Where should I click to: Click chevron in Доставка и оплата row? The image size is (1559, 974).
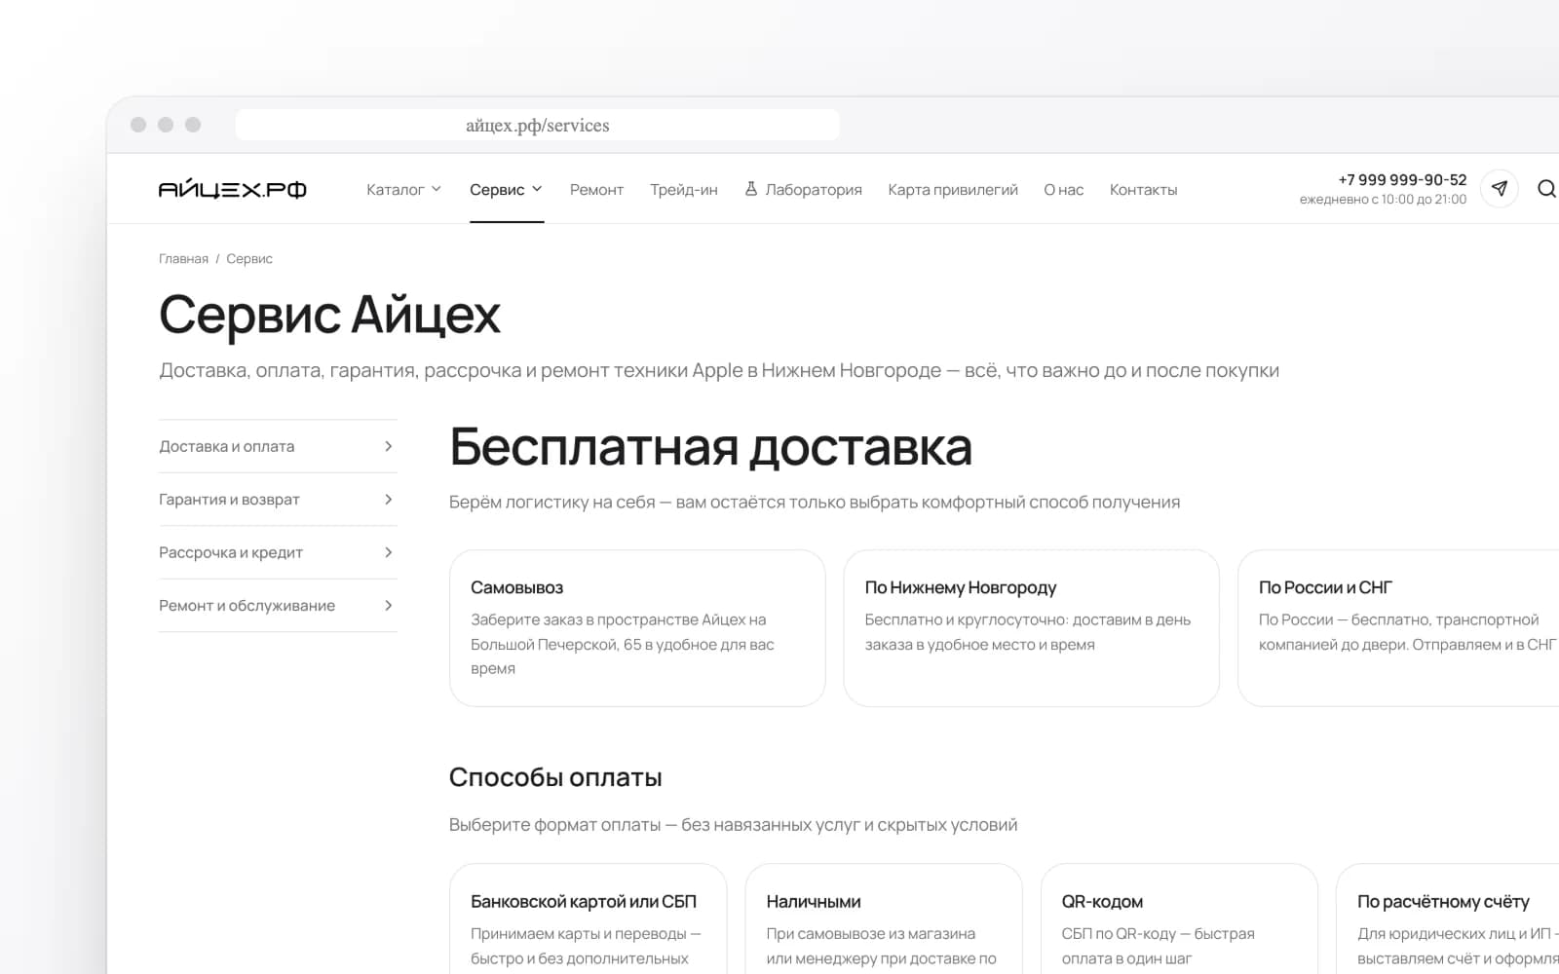click(x=388, y=446)
